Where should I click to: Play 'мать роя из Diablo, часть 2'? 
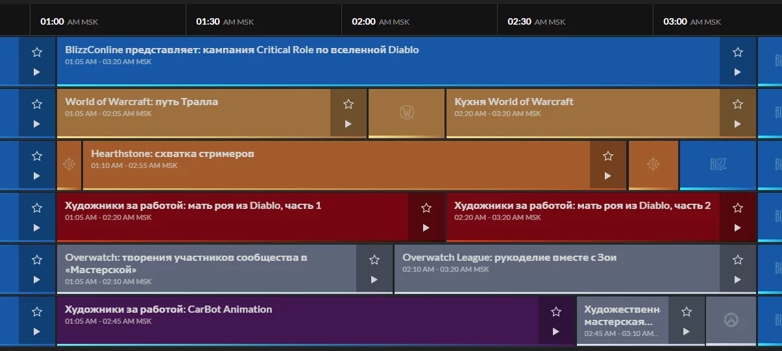(x=738, y=228)
